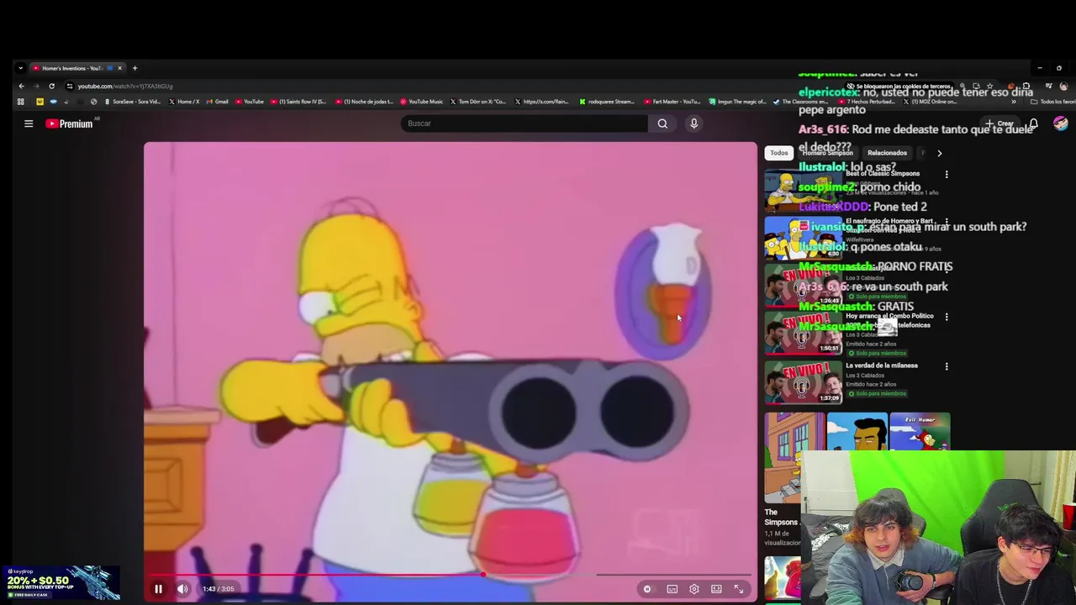The width and height of the screenshot is (1076, 605).
Task: Expand hidden bookmarks with double chevron
Action: [1014, 102]
